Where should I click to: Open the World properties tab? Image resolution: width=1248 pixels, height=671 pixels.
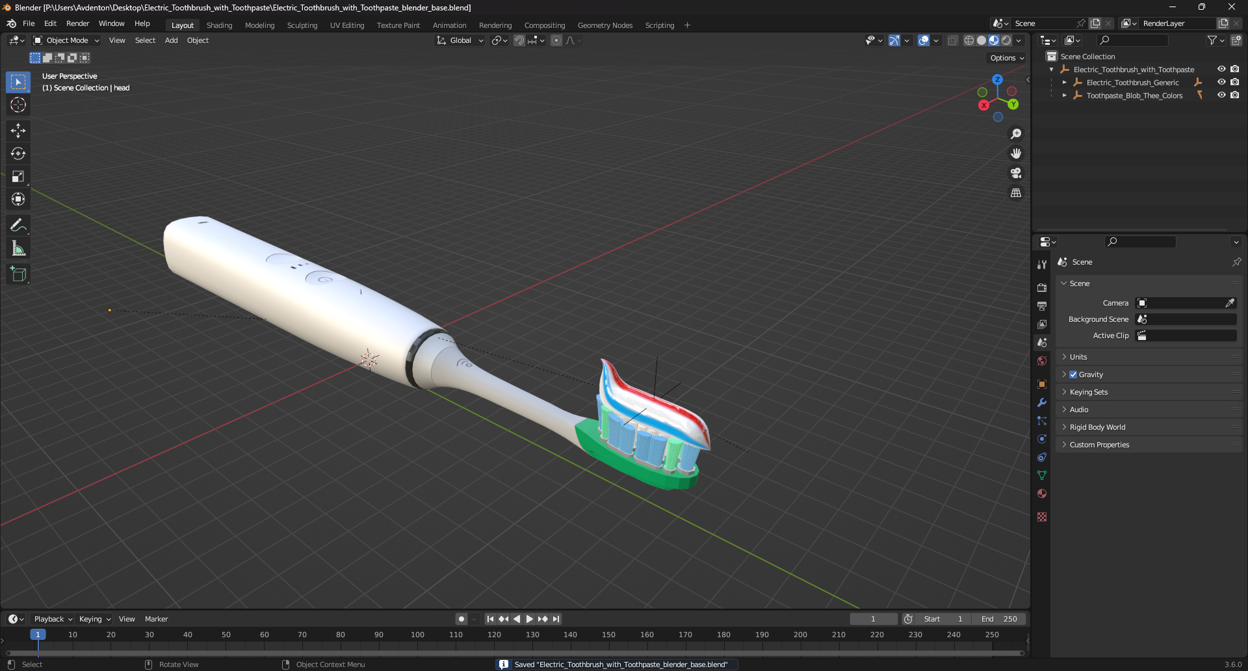pos(1042,361)
